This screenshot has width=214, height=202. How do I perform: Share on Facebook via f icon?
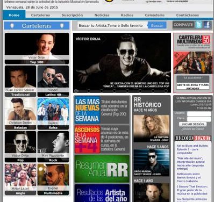[207, 25]
